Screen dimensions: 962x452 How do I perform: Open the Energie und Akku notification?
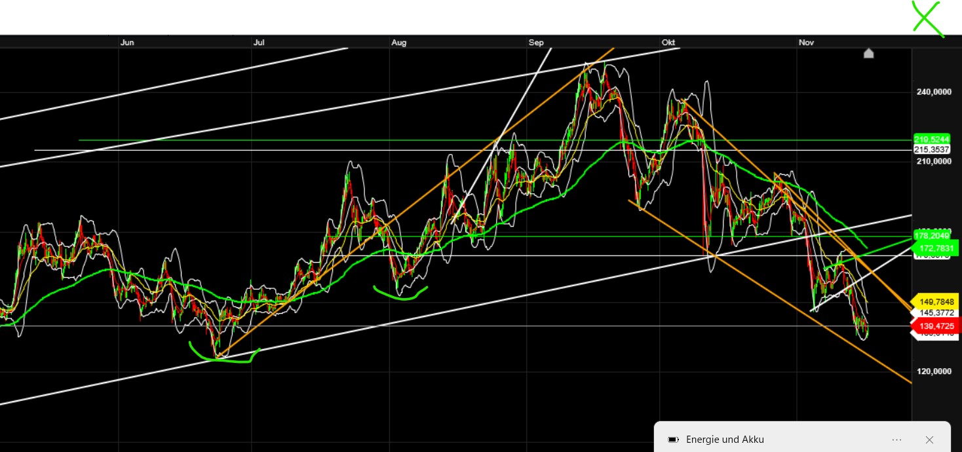tap(725, 440)
